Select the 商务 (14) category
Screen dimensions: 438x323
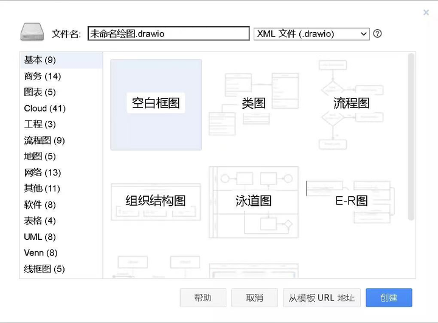coord(61,76)
